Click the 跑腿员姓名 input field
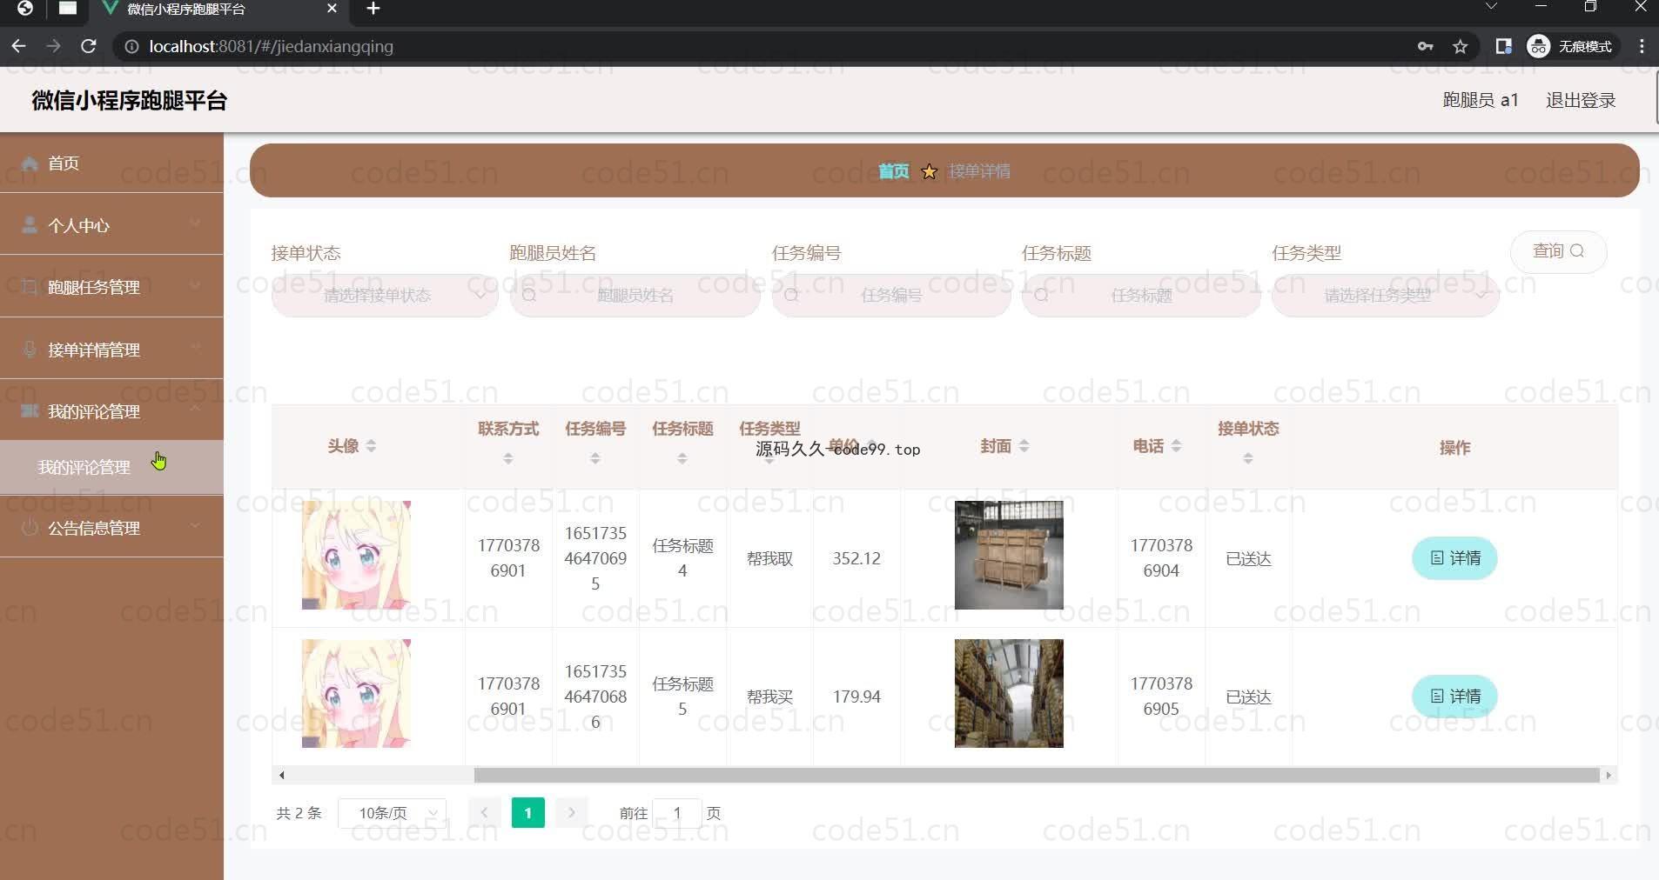1659x880 pixels. point(635,296)
